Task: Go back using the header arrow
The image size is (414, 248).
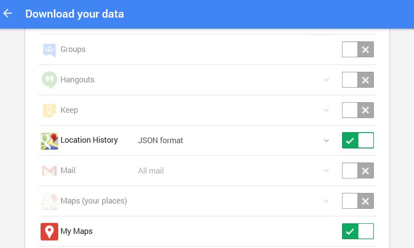Action: pyautogui.click(x=8, y=14)
